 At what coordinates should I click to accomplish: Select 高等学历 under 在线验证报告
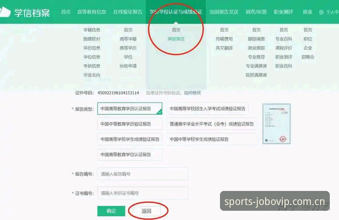[x=128, y=48]
